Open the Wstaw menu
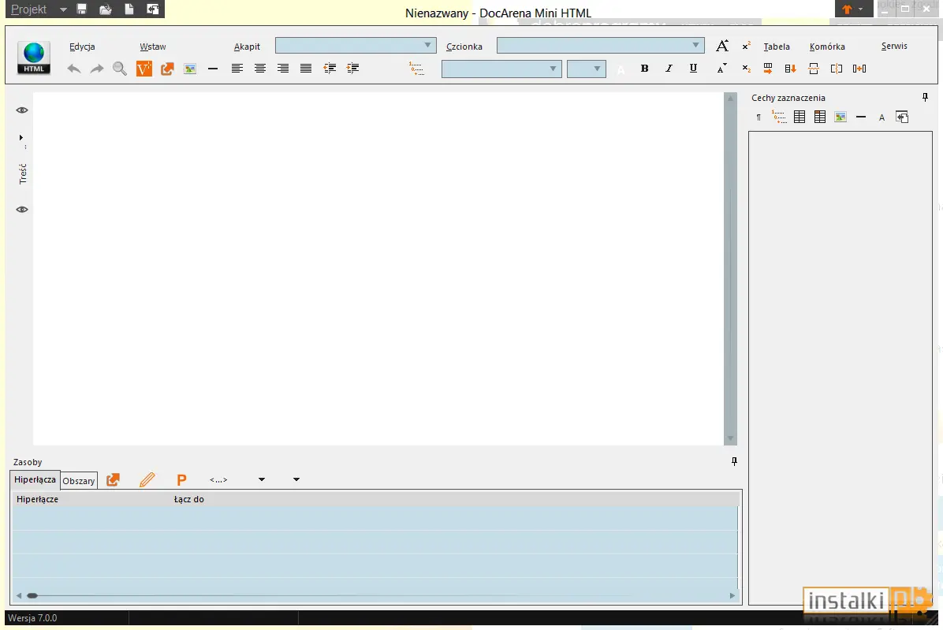 pyautogui.click(x=153, y=47)
